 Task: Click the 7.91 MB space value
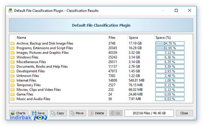(x=135, y=99)
